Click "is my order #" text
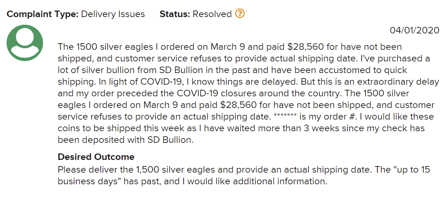 [327, 117]
